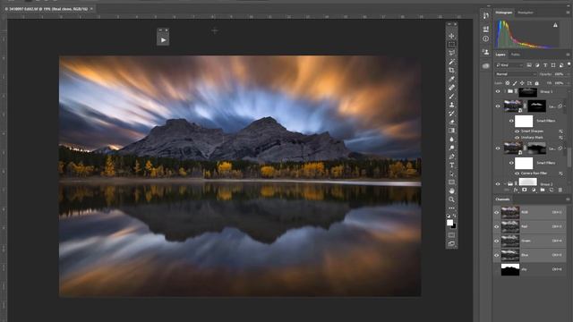Expand the Group 2 layer folder

click(505, 184)
